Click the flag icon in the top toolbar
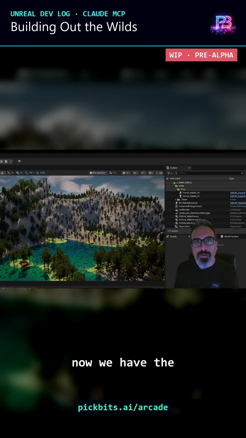 point(19,162)
